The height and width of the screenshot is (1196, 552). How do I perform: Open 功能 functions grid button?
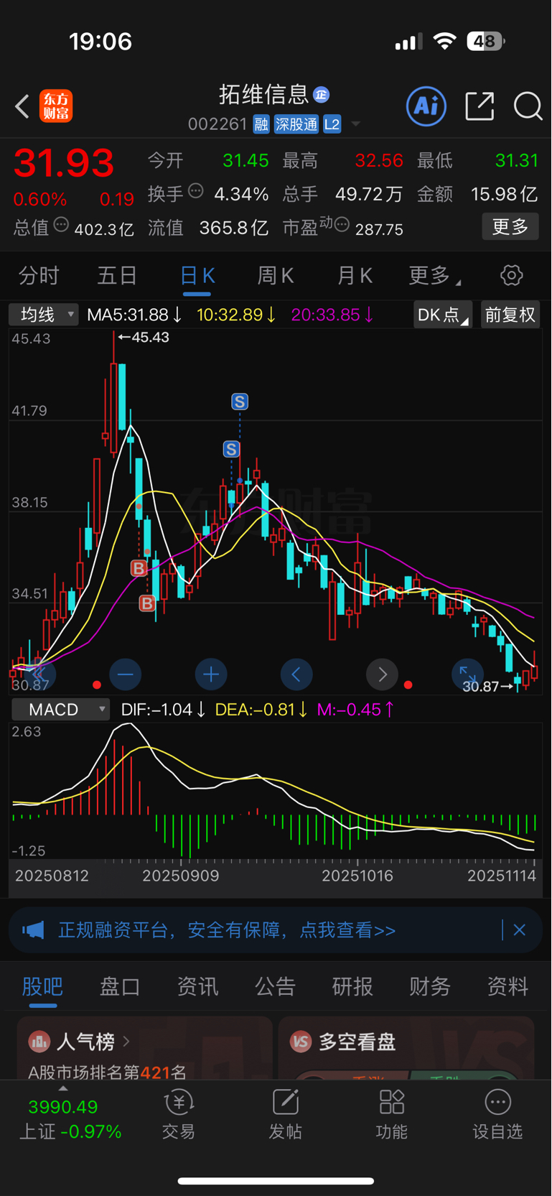pos(391,1116)
